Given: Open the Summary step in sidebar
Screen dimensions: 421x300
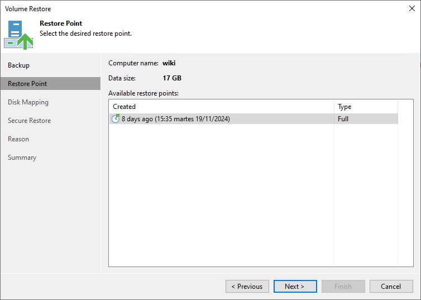Looking at the screenshot, I should 22,158.
